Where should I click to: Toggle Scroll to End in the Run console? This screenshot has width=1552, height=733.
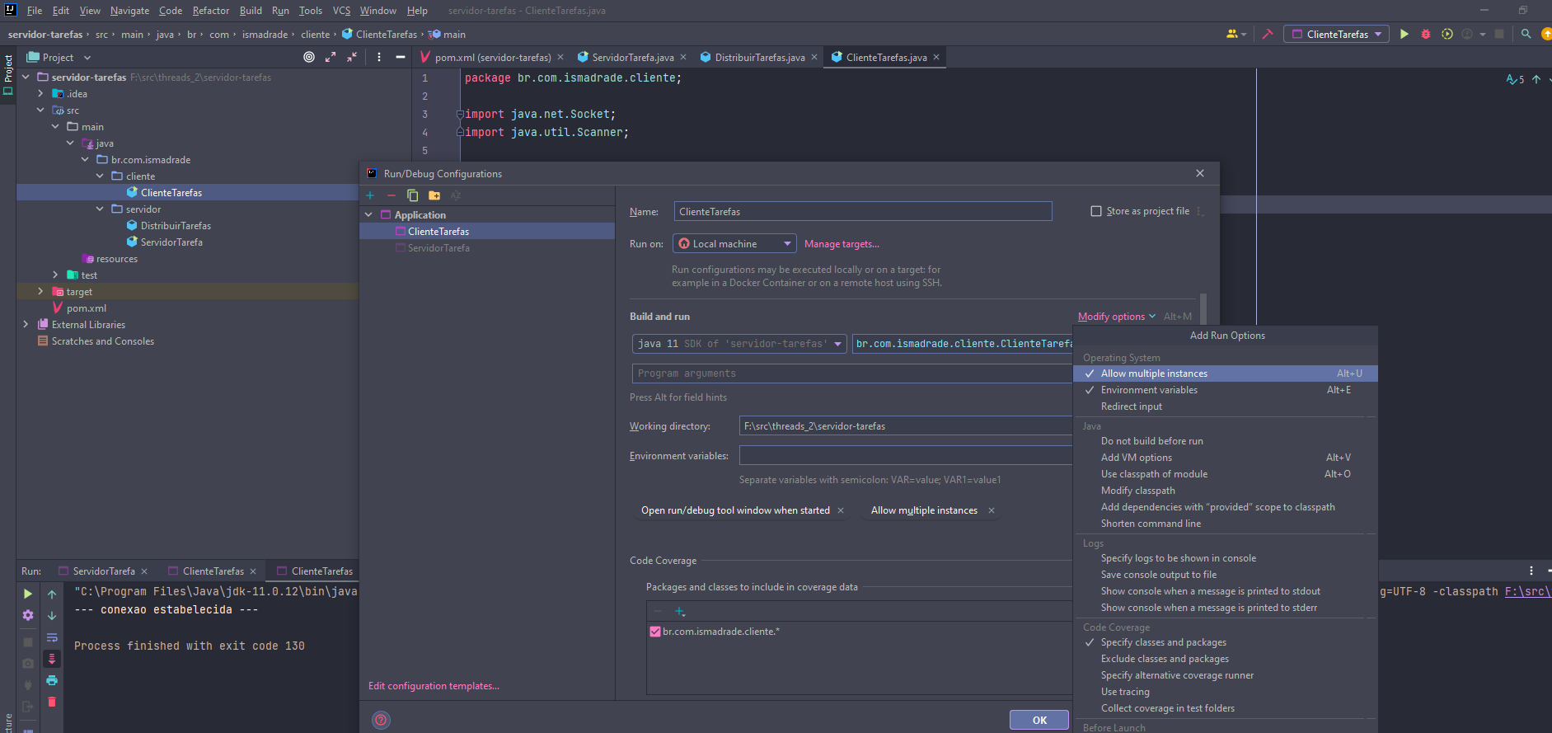[52, 659]
